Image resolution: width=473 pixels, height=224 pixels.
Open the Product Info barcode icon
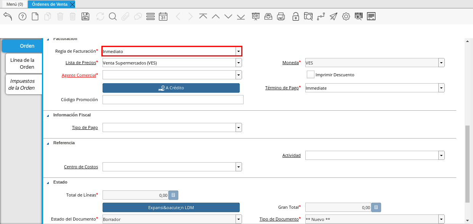tap(358, 16)
